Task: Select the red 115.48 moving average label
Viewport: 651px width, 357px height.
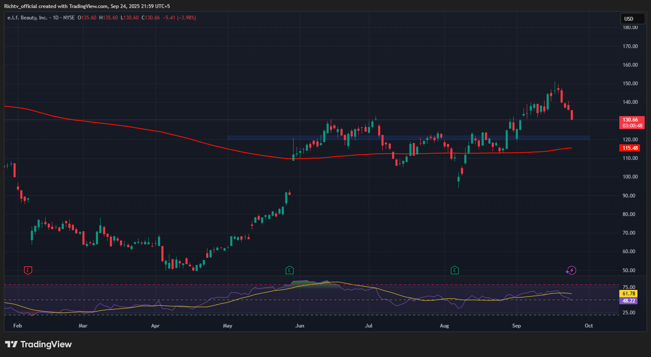Action: pos(630,148)
